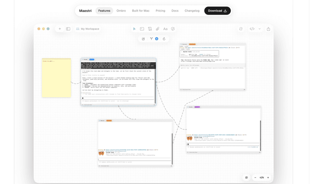
Task: Open the My Workspace selector
Action: [x=88, y=29]
